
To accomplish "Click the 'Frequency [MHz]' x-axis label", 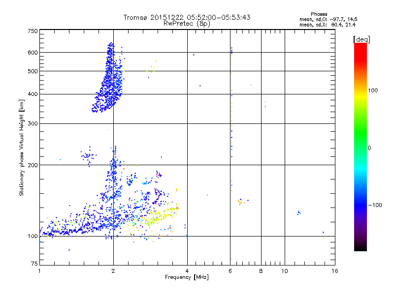I will tap(187, 277).
